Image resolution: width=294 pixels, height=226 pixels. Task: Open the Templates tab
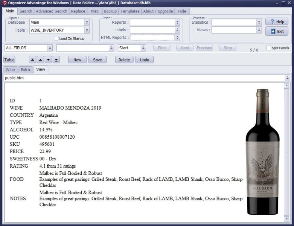coord(130,11)
